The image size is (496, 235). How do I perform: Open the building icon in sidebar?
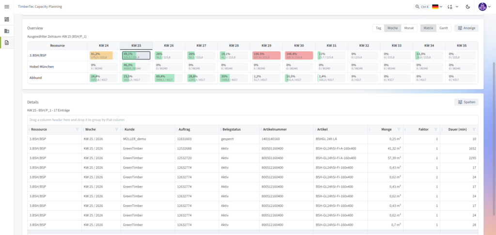click(7, 31)
